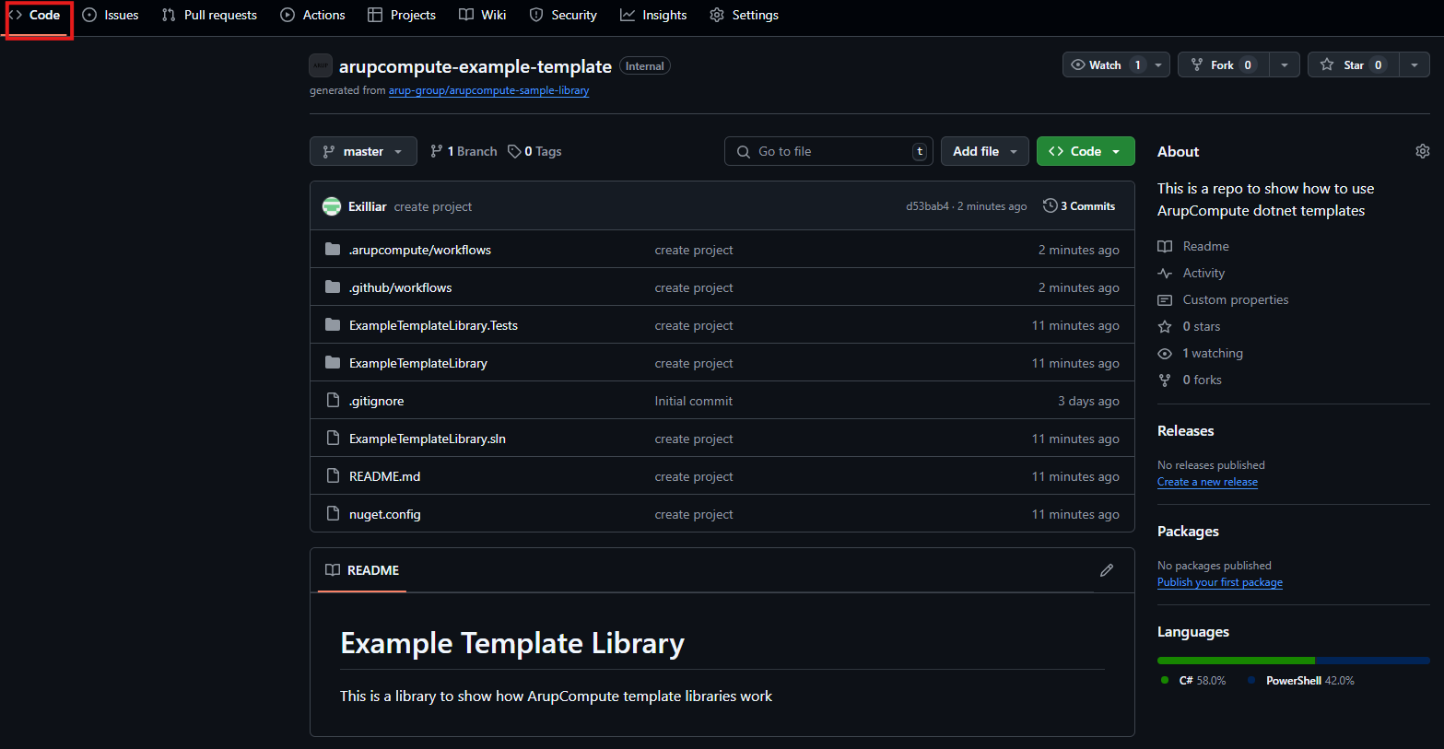The width and height of the screenshot is (1444, 749).
Task: Open Custom properties link
Action: pos(1223,299)
